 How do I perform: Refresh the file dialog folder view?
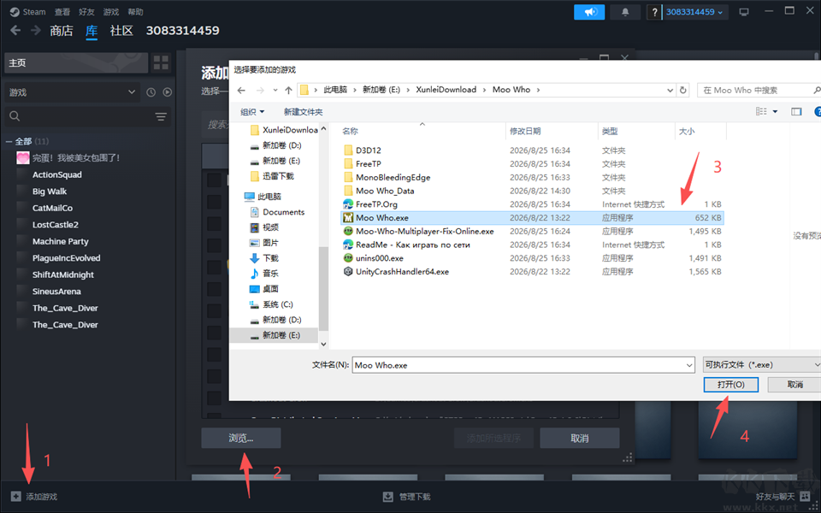pos(682,90)
